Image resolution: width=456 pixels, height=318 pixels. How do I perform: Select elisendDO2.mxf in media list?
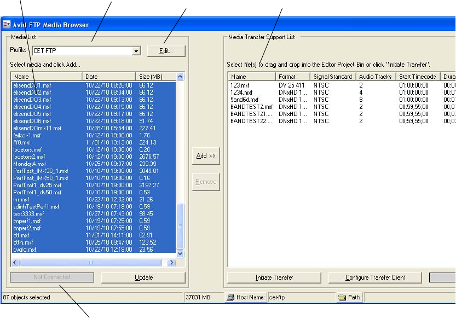pyautogui.click(x=94, y=92)
